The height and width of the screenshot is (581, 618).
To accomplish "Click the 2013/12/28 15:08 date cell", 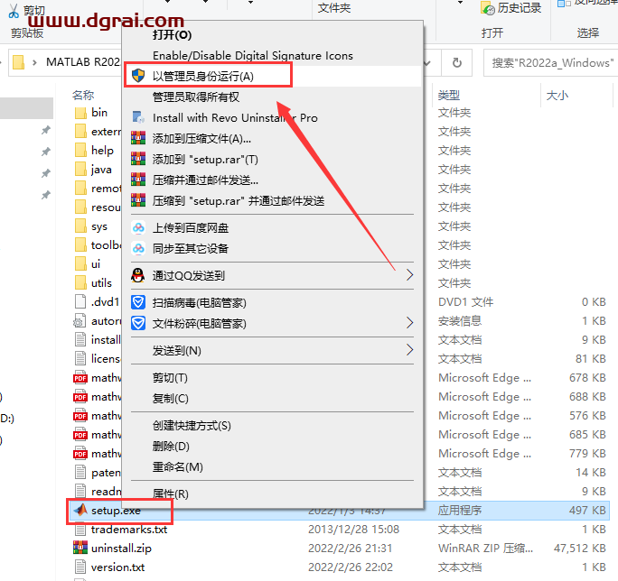I will pos(353,530).
